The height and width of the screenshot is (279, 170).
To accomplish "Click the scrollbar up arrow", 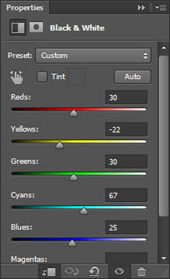I will [x=164, y=48].
